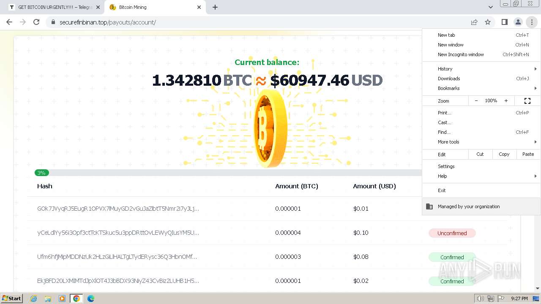Open the side panel icon
This screenshot has height=304, width=541.
(x=504, y=22)
